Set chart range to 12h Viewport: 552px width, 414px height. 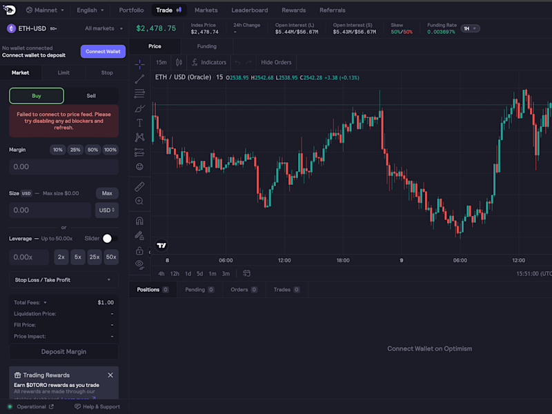(x=175, y=273)
